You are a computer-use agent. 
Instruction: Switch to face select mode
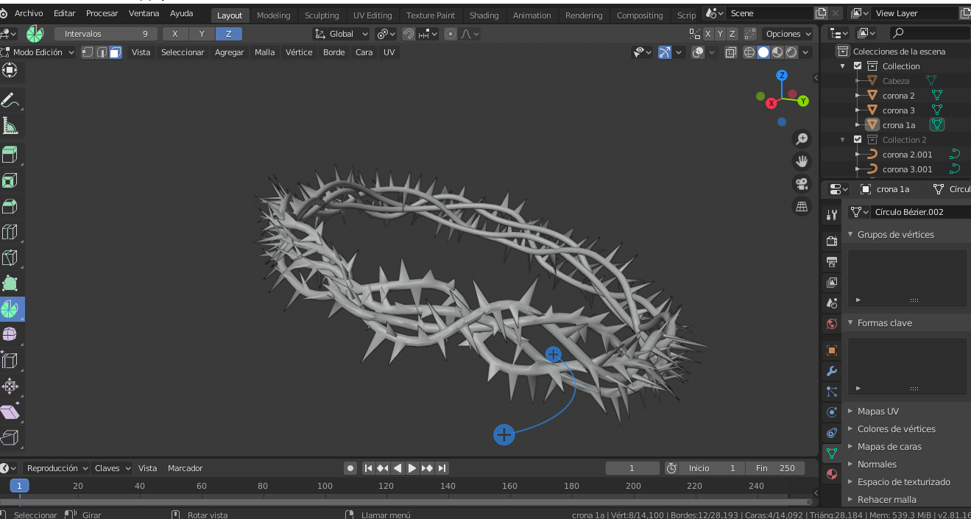[x=115, y=52]
